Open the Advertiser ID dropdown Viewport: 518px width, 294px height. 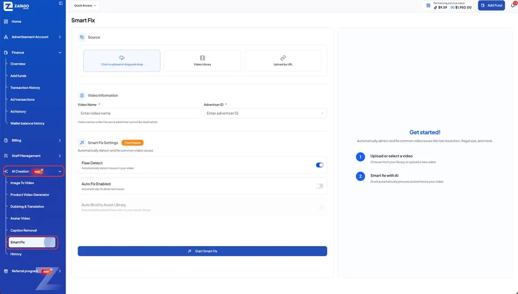265,113
